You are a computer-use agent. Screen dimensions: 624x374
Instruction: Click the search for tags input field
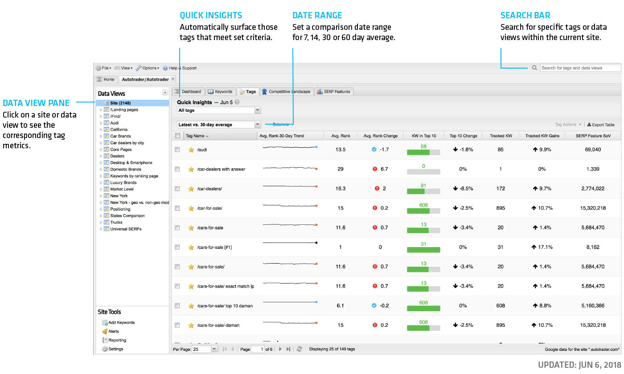coord(580,68)
